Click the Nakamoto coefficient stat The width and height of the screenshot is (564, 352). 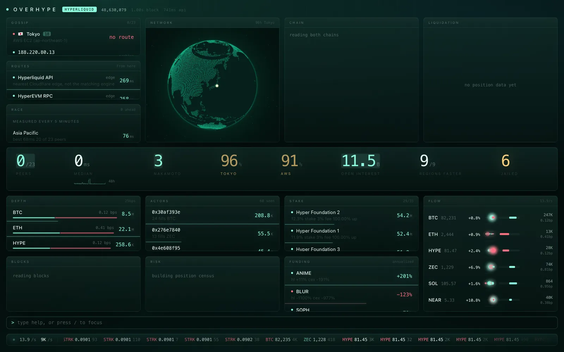click(167, 164)
